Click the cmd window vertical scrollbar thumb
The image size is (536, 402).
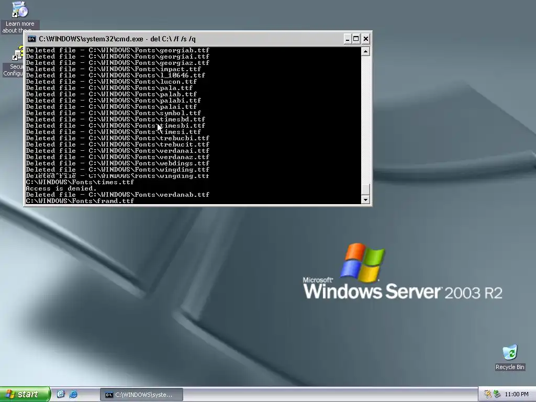point(365,189)
